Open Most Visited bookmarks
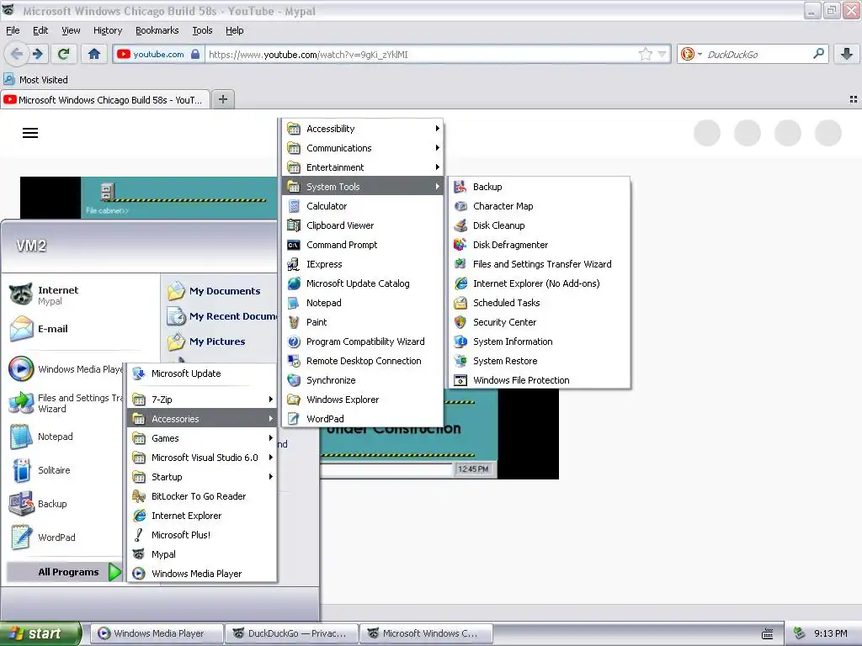862x646 pixels. tap(35, 80)
